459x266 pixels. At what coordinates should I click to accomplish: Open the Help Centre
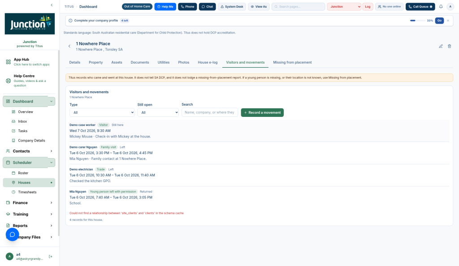tap(29, 81)
